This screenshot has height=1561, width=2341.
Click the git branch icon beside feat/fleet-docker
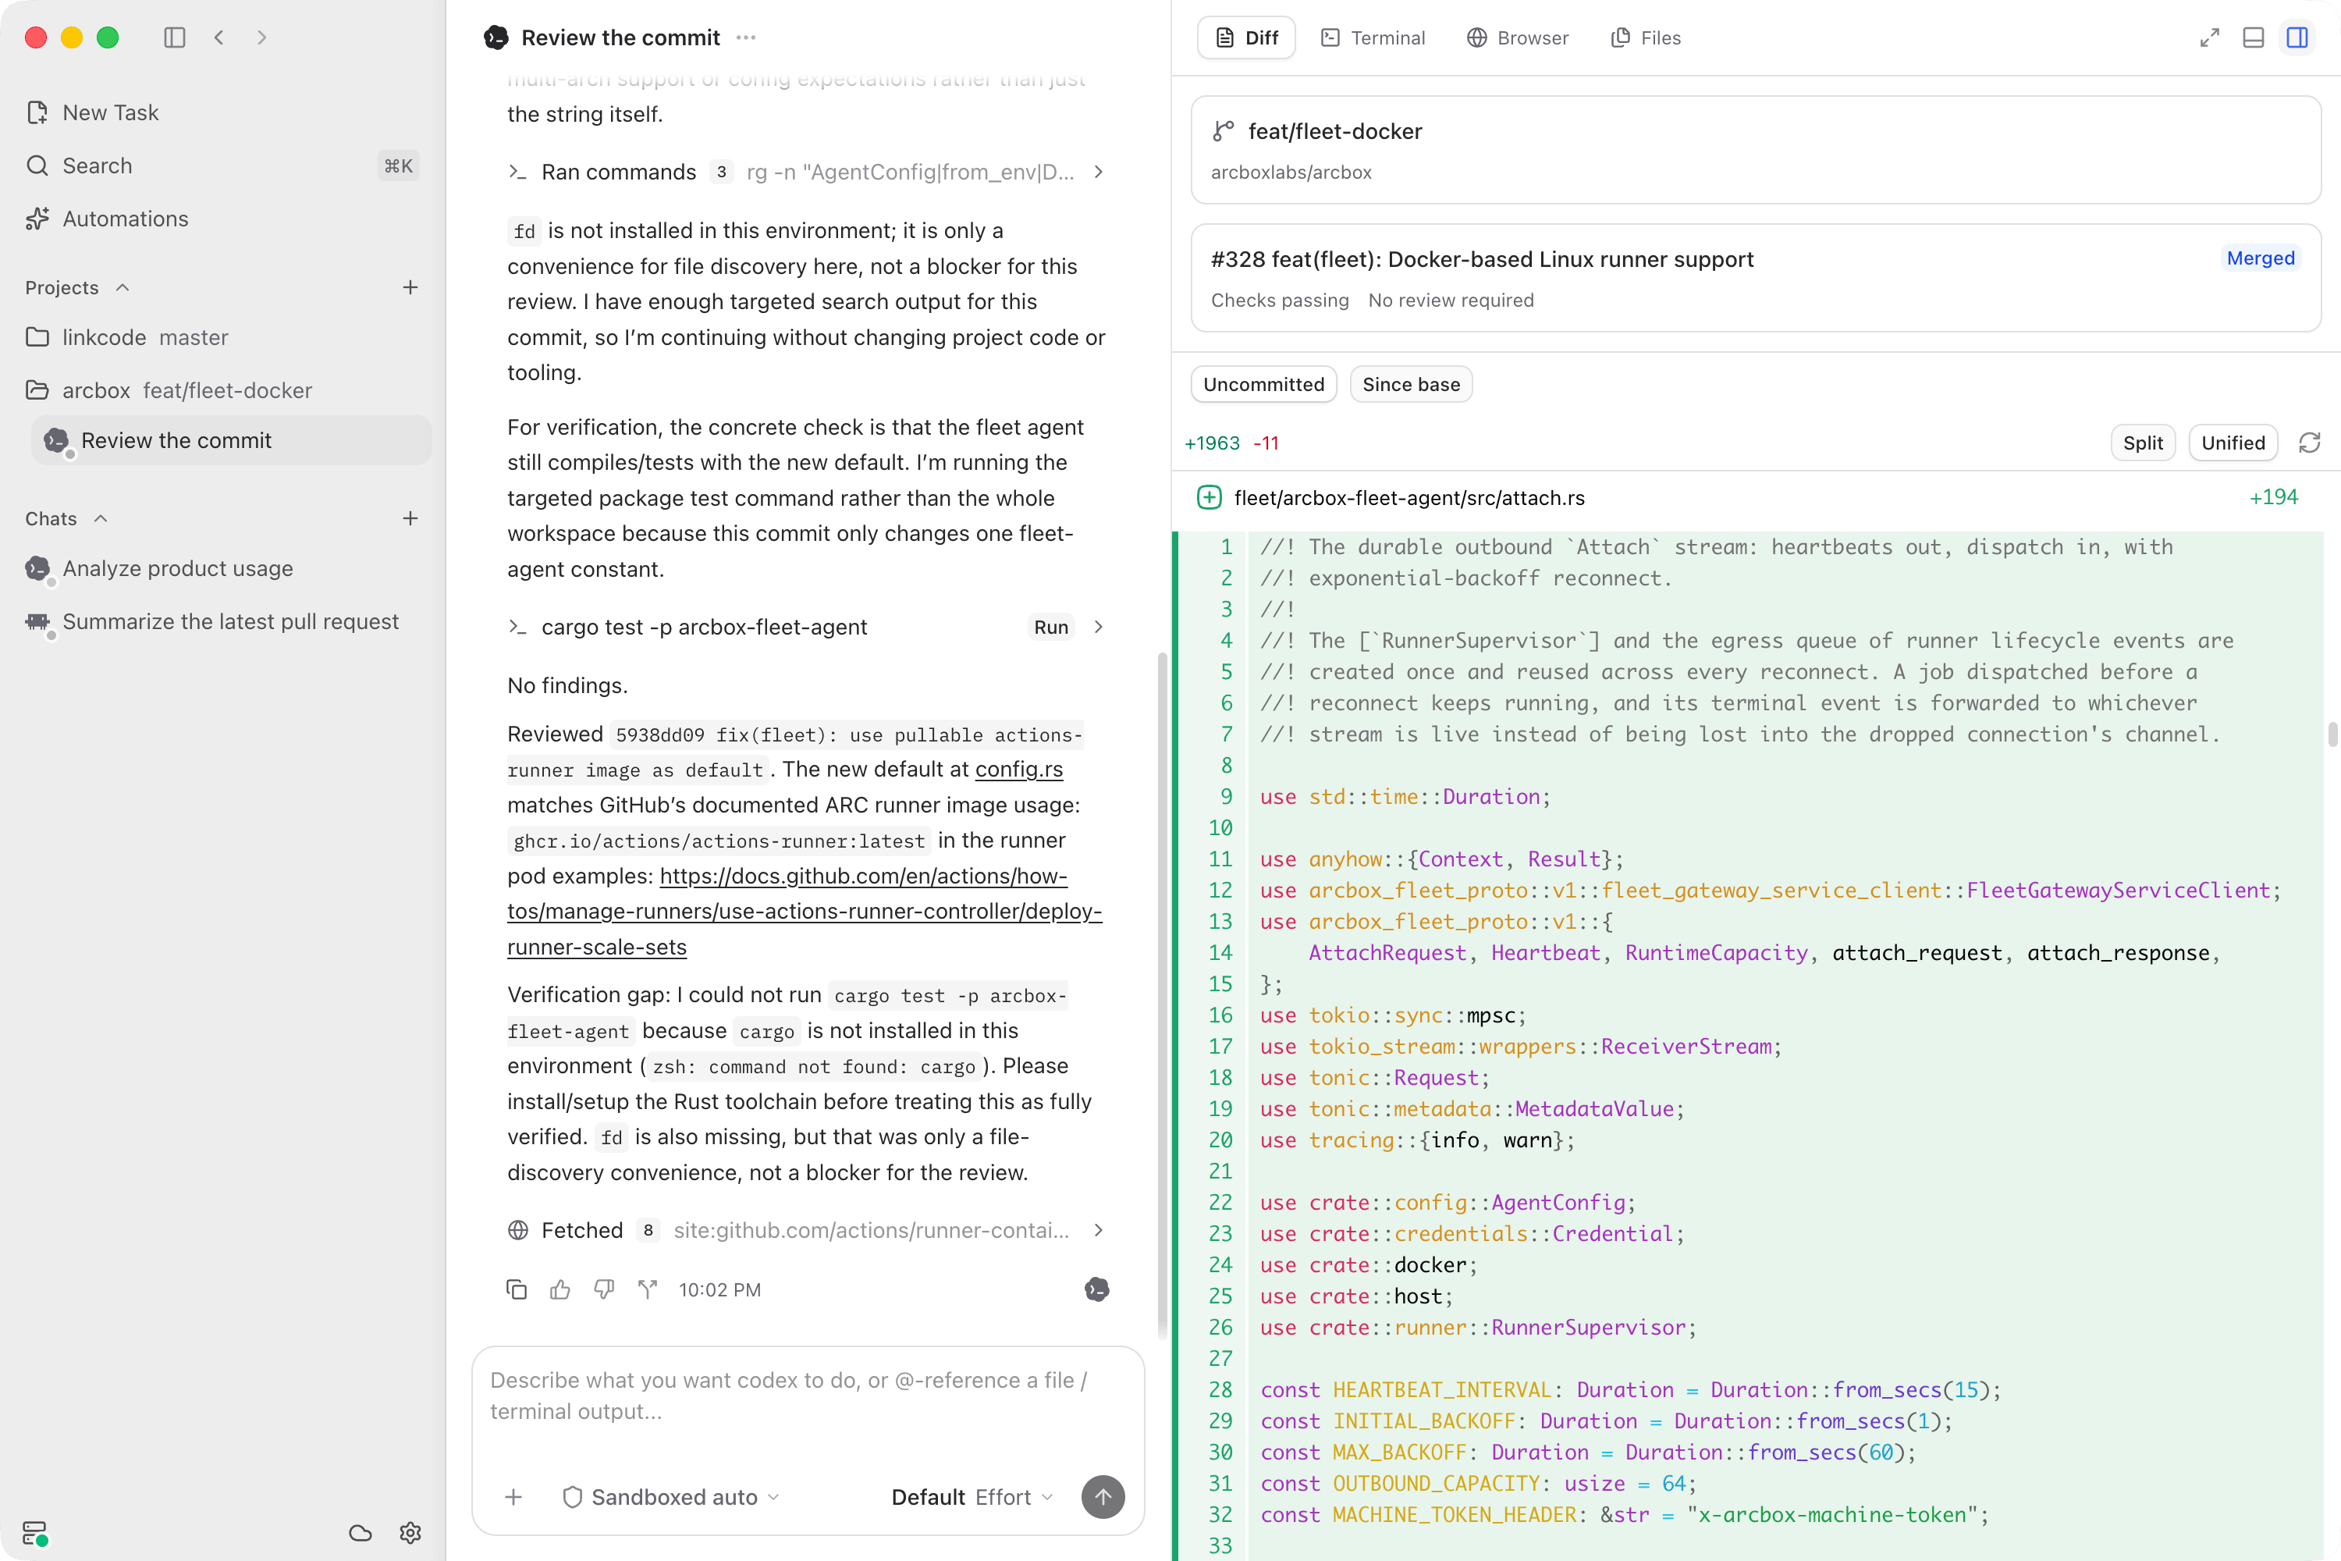click(x=1224, y=131)
